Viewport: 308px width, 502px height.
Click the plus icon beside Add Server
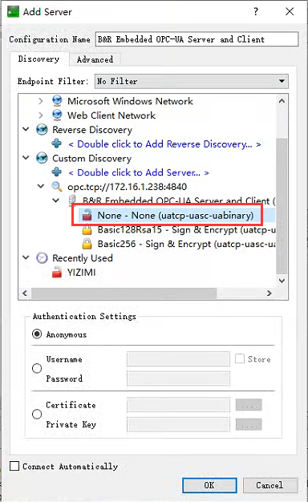pyautogui.click(x=57, y=172)
